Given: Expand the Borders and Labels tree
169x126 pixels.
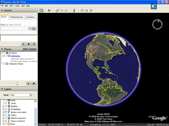Looking at the screenshot, I should [x=3, y=112].
